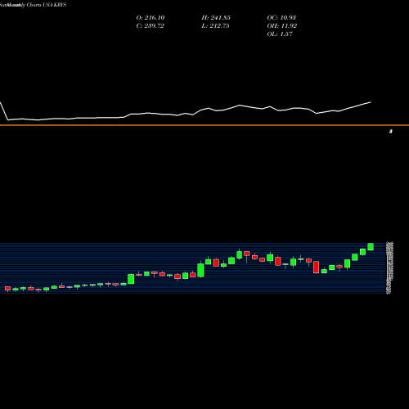Screen dimensions: 409x409
Task: Select the close price value C: 239.72
Action: click(x=150, y=26)
